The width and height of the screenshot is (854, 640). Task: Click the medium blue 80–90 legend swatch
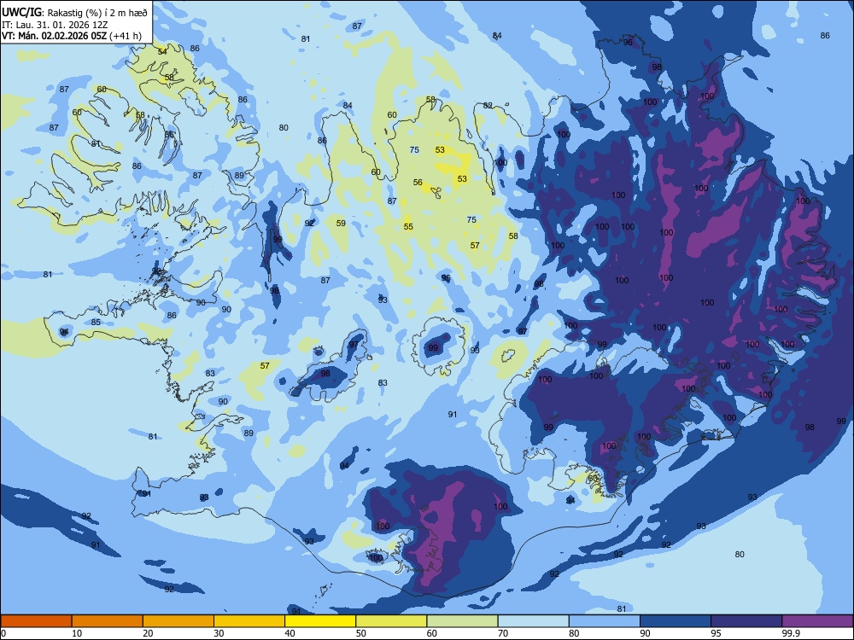point(605,621)
